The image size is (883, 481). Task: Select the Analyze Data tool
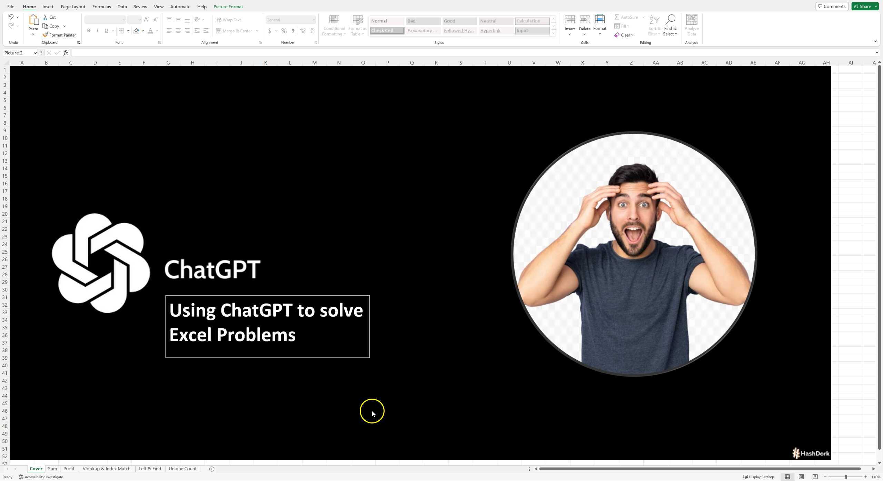(x=692, y=24)
